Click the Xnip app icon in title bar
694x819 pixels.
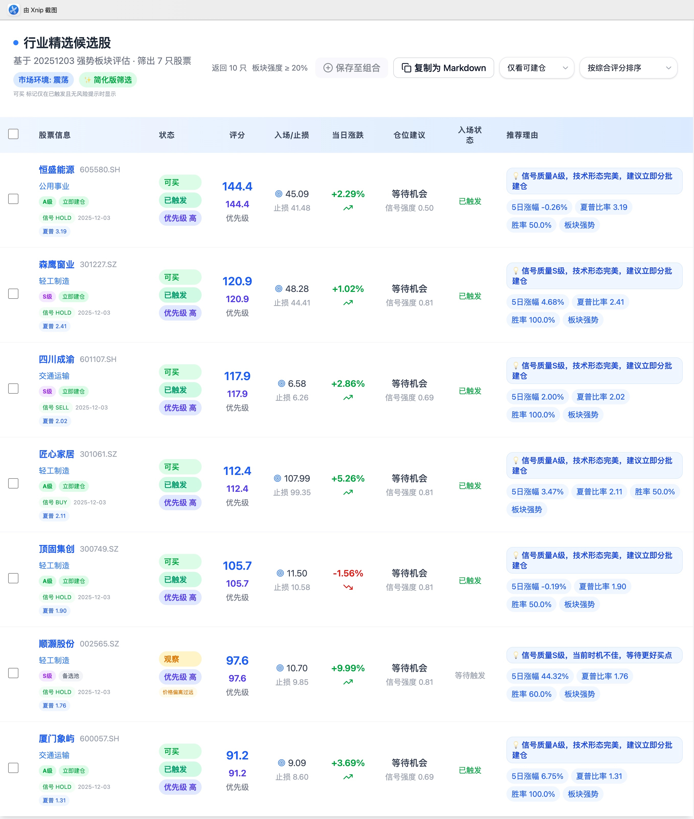(13, 10)
